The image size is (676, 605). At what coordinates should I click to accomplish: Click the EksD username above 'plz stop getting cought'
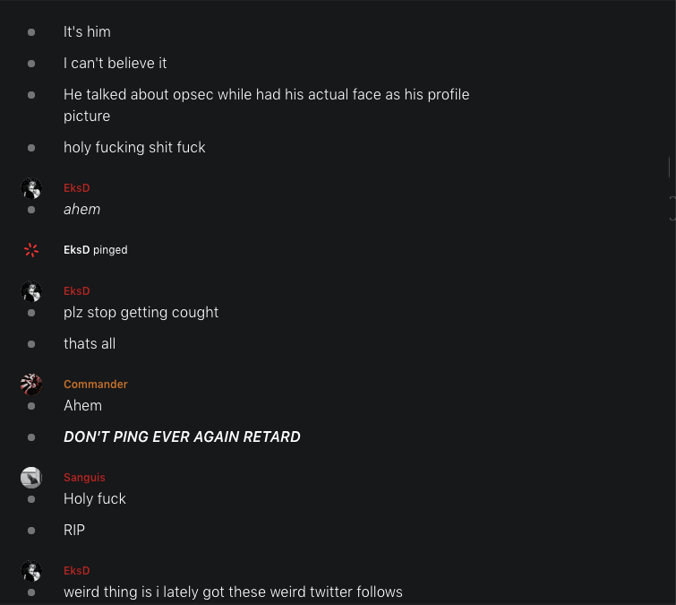(x=77, y=291)
